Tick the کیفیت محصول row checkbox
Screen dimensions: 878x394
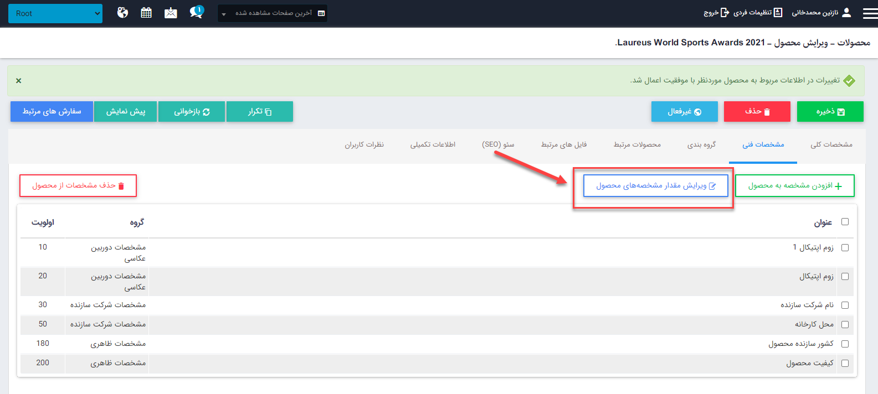coord(845,364)
